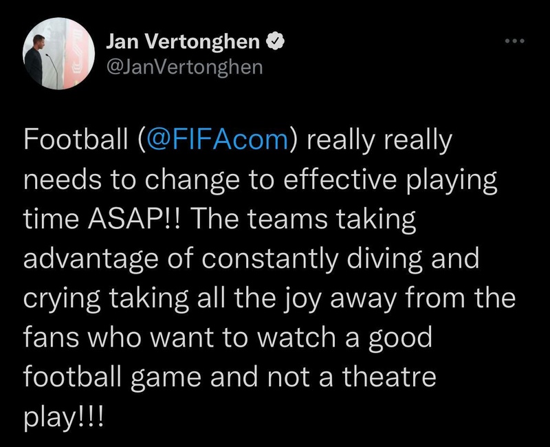Open the three-dot more options menu
Viewport: 550px width, 447px height.
click(514, 43)
